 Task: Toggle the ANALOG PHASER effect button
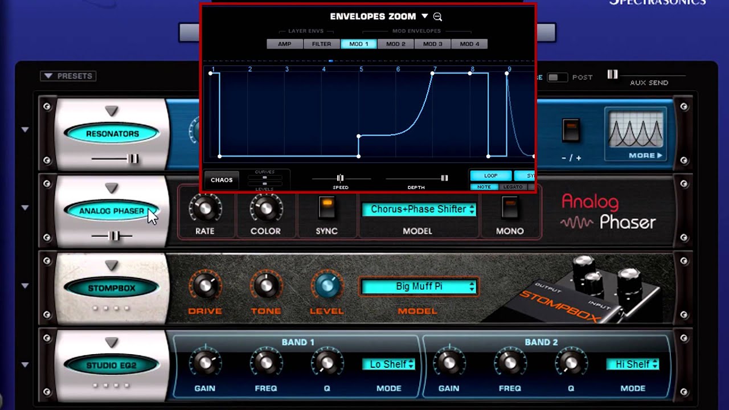tap(112, 211)
